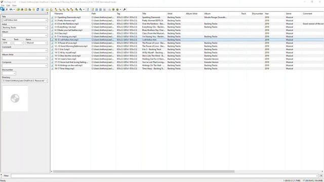Click the Favorites star icon
This screenshot has height=182, width=324.
34,10
